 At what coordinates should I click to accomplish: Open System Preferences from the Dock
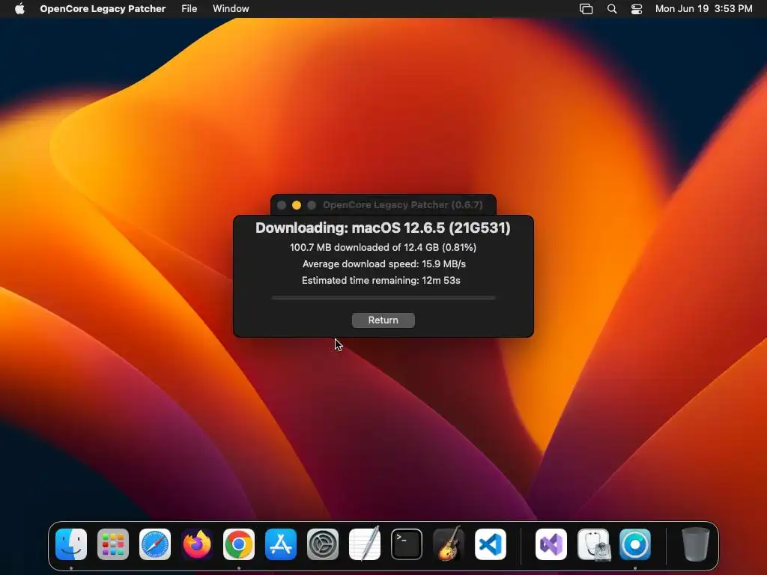[x=323, y=544]
